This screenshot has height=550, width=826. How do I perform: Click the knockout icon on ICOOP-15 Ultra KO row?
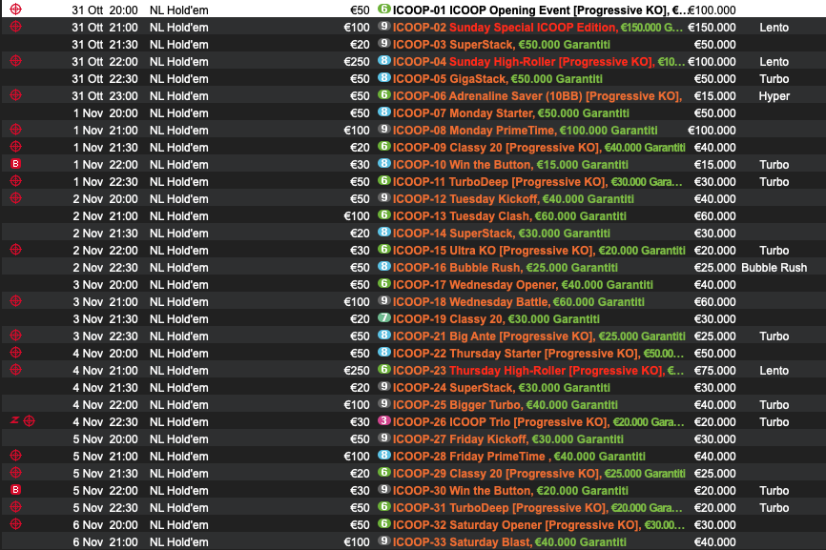click(16, 250)
